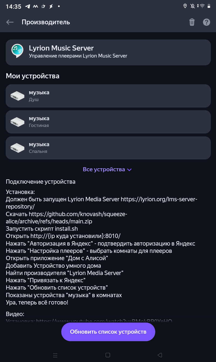Tap the Android home square button
Screen dimensions: 216x362
tap(108, 355)
